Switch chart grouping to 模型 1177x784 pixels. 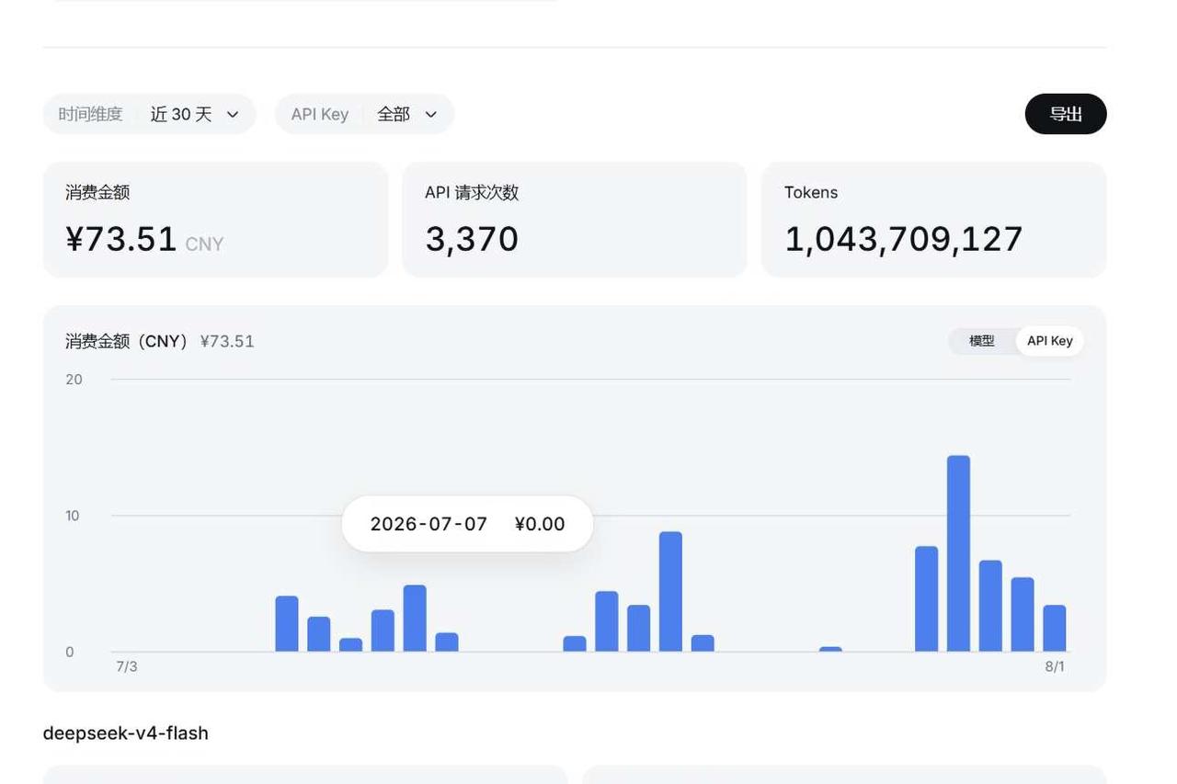click(982, 341)
